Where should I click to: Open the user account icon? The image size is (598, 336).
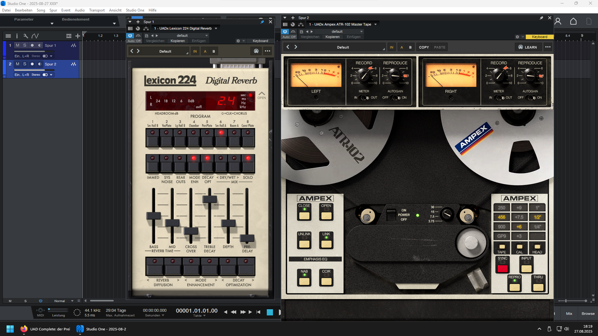(558, 21)
